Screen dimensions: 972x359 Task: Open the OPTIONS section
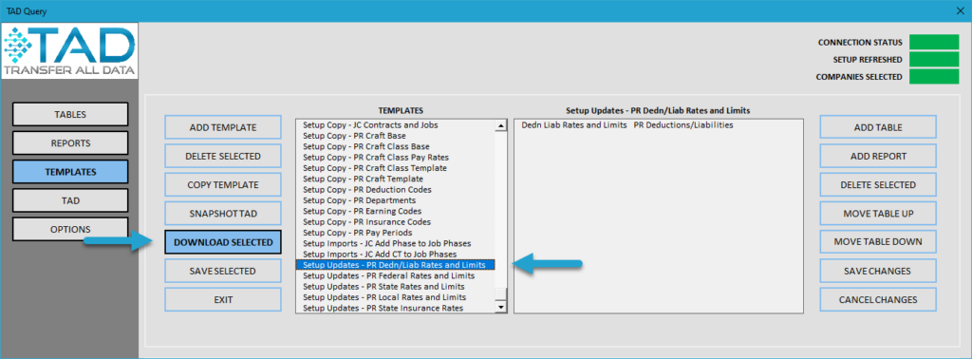[x=70, y=229]
